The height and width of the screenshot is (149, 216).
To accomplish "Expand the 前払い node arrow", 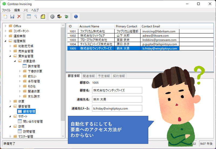I will [20, 76].
